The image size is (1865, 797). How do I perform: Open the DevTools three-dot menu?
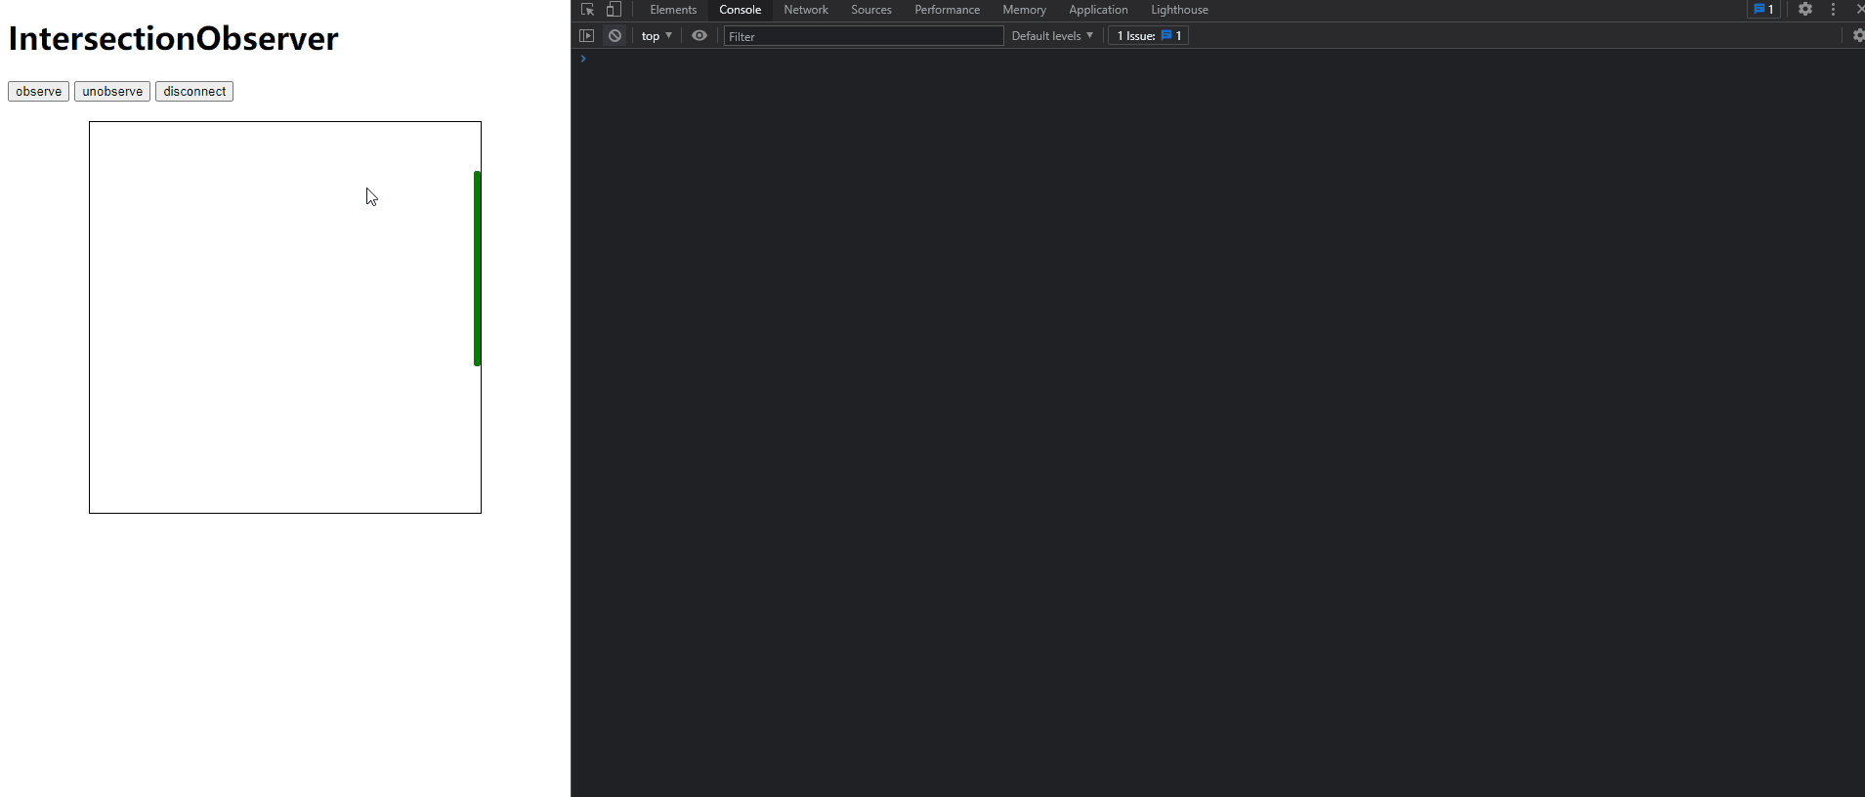pyautogui.click(x=1833, y=10)
